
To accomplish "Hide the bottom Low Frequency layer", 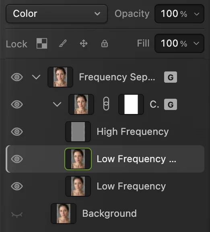I will [17, 186].
